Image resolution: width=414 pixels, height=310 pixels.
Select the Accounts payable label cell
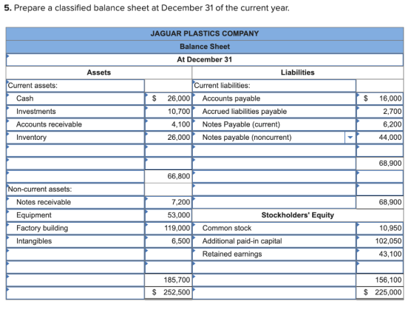(x=274, y=98)
